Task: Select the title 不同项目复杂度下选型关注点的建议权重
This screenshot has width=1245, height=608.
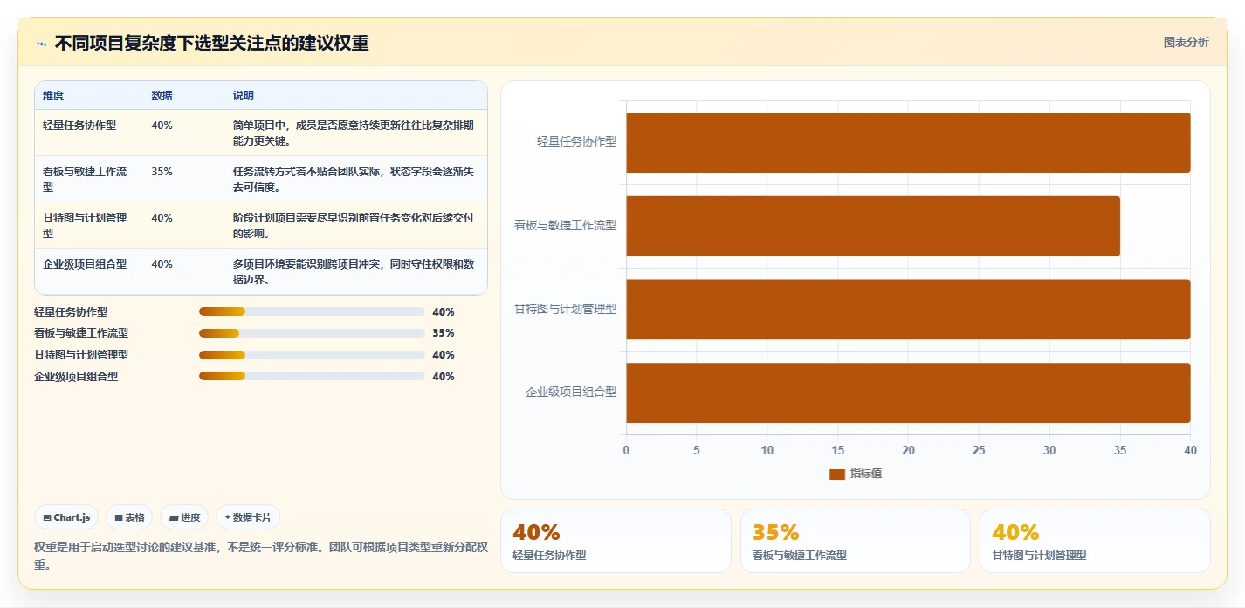Action: tap(212, 44)
